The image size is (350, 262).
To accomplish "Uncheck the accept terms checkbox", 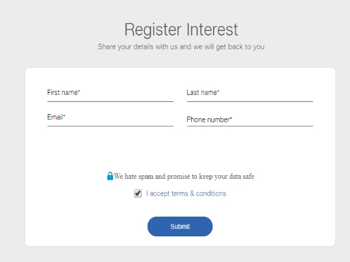I will tap(138, 193).
